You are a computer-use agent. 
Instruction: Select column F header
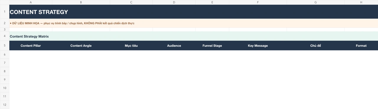coord(258,2)
